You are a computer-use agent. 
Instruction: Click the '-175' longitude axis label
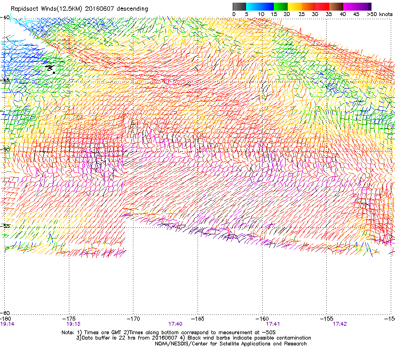(69, 319)
